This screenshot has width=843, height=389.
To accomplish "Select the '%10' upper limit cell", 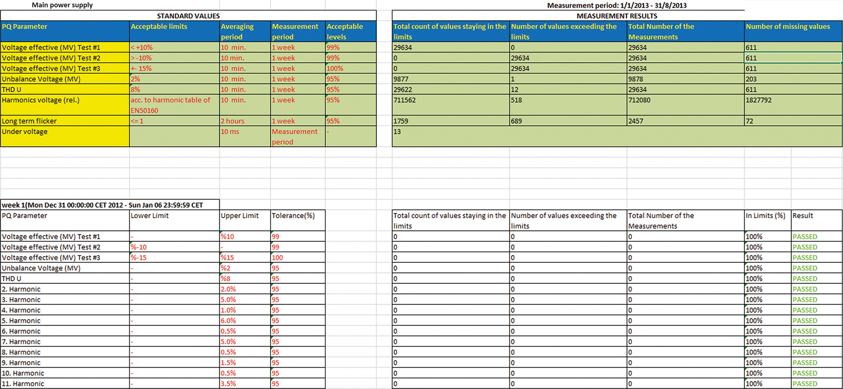I will click(245, 237).
